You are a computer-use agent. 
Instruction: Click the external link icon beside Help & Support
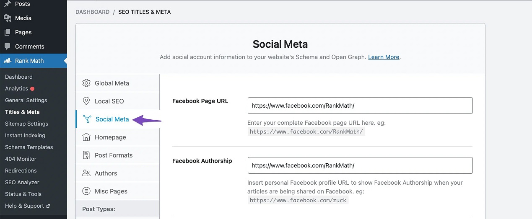48,206
